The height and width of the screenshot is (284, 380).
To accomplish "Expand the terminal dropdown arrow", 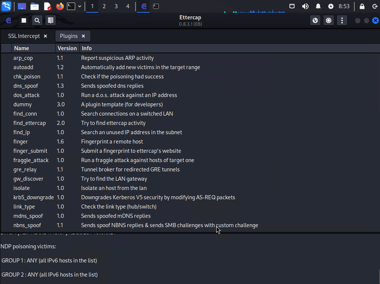I will point(80,6).
